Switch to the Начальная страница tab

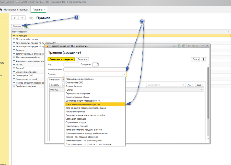point(15,9)
